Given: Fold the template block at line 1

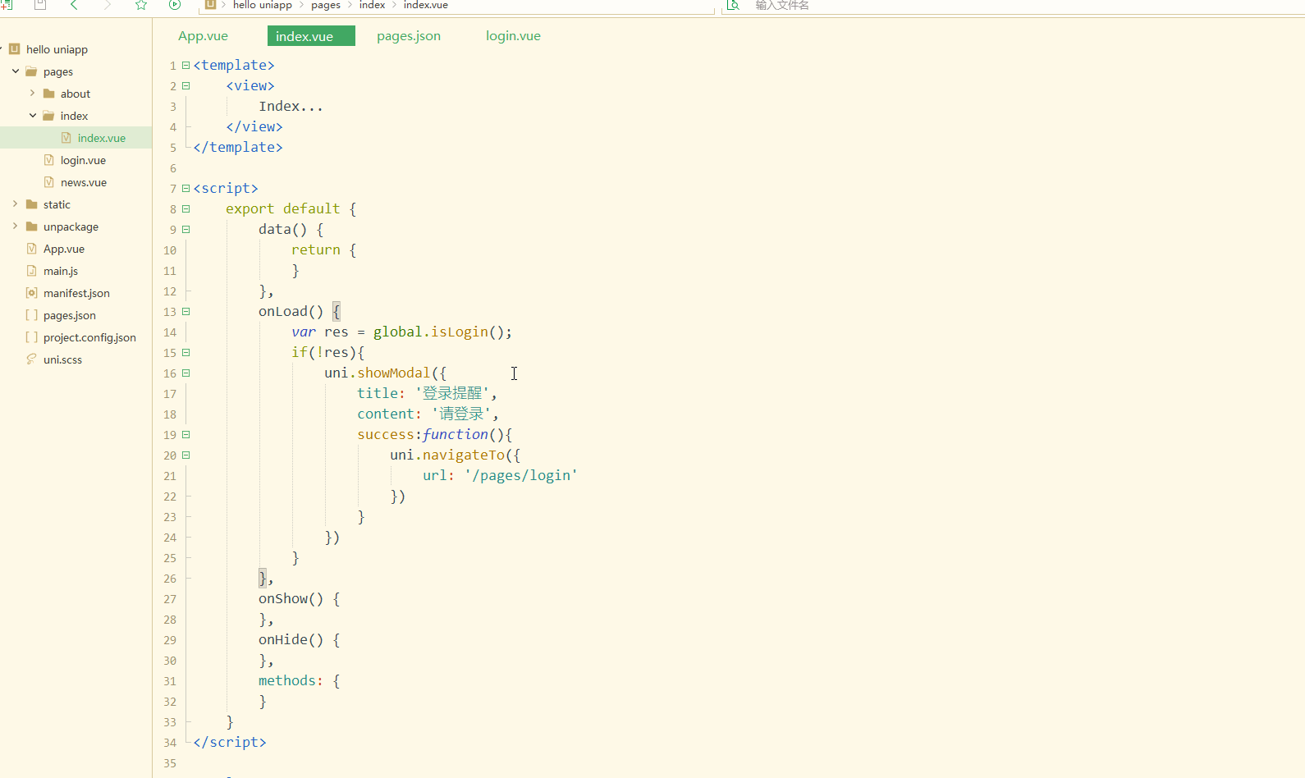Looking at the screenshot, I should [185, 65].
